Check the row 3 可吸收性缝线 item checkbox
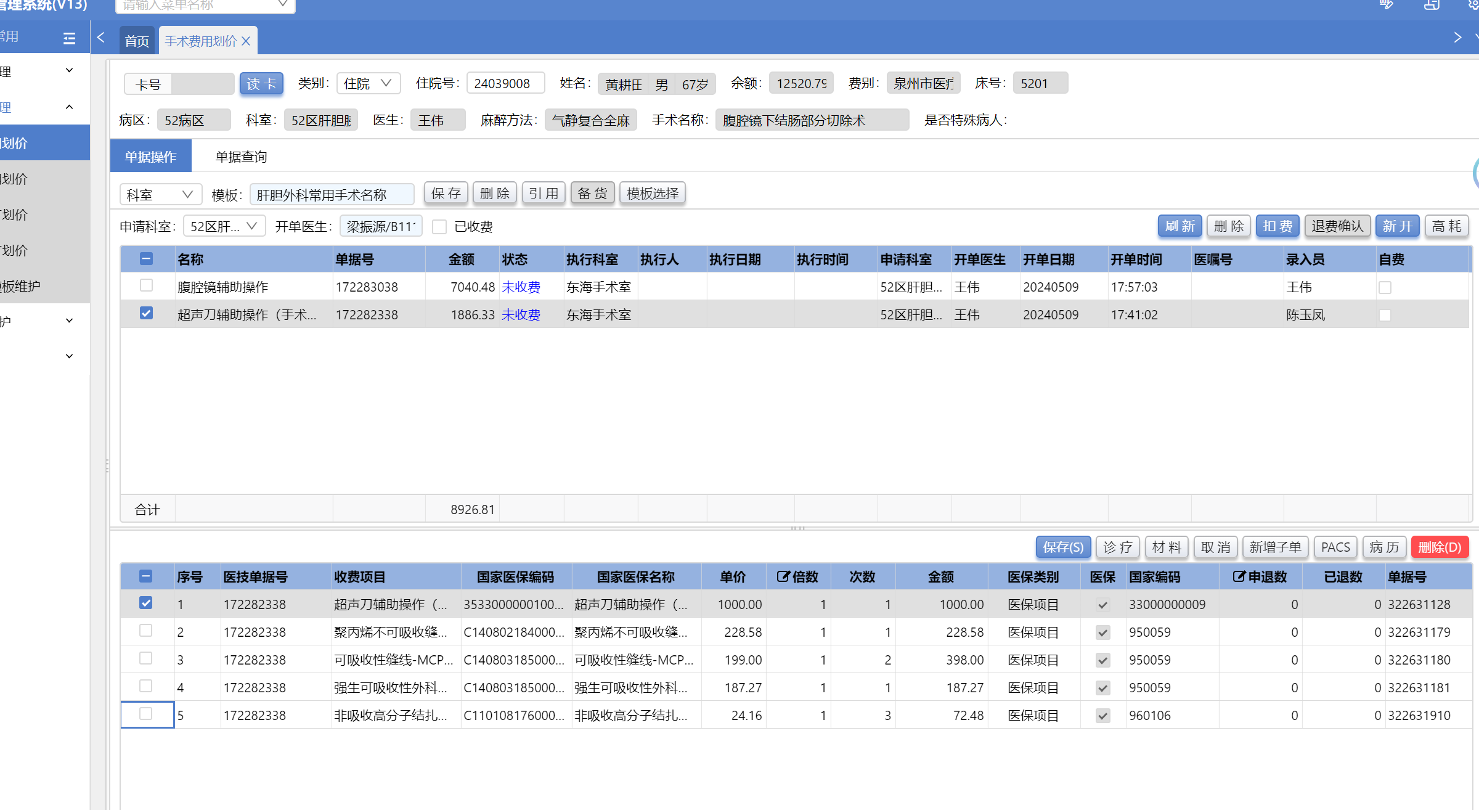Image resolution: width=1479 pixels, height=810 pixels. [x=146, y=658]
